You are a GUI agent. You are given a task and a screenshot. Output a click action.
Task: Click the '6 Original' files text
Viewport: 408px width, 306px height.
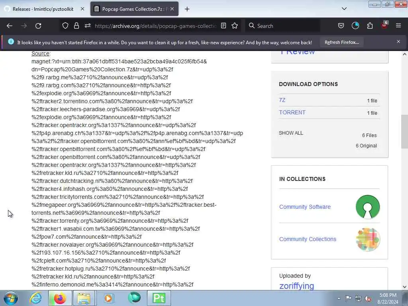[x=366, y=146]
